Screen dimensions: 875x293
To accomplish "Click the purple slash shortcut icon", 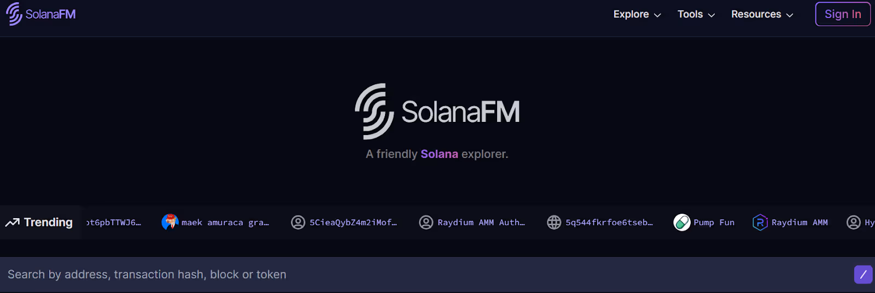I will pos(863,274).
